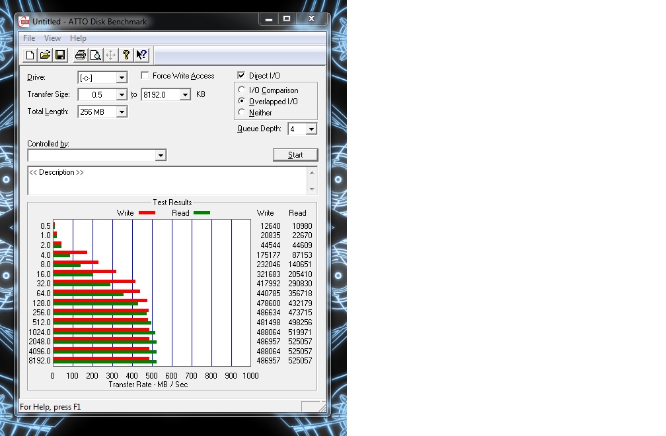
Task: Open the Drive dropdown showing [-c-]
Action: [x=122, y=78]
